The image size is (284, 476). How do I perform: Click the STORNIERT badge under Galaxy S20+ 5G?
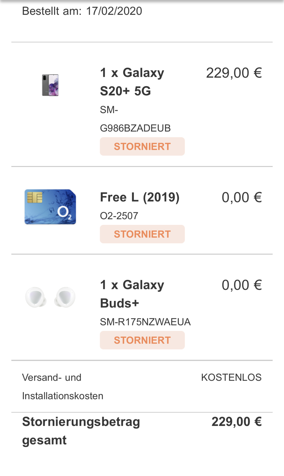[x=142, y=147]
